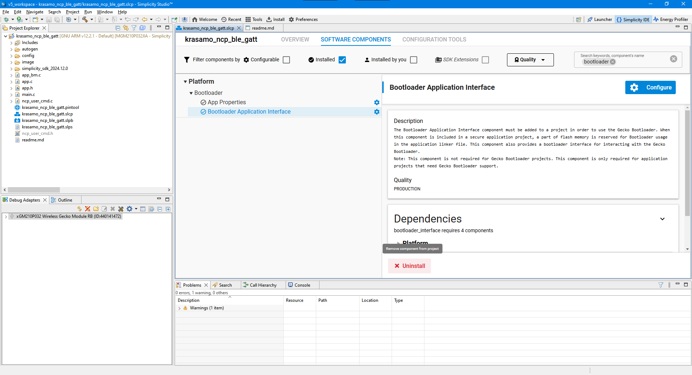Open the Navigate menu

(x=35, y=12)
